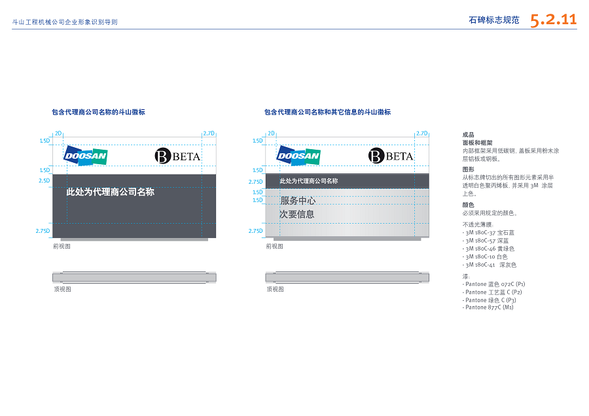Click the 2.7D dimension label above right sign
Screen dimensions: 589x416
pos(422,133)
